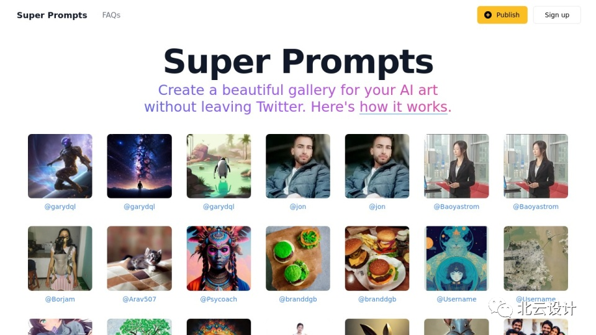The height and width of the screenshot is (335, 596).
Task: Follow the 'how it works' link
Action: 404,107
